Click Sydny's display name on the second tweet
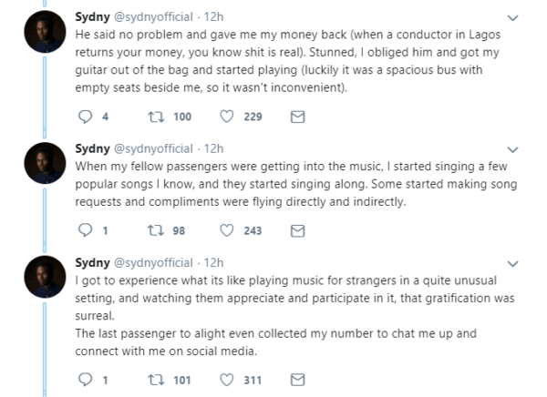Screen dimensions: 547x397 click(92, 148)
